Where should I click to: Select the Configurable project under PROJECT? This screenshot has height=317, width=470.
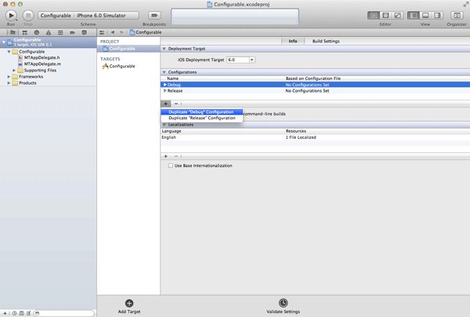(128, 49)
